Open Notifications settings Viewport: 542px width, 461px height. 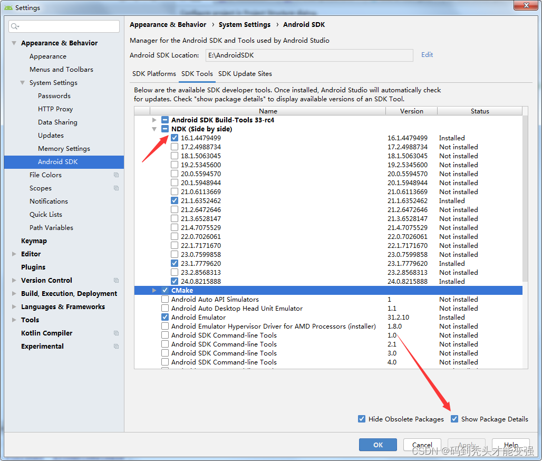[49, 201]
